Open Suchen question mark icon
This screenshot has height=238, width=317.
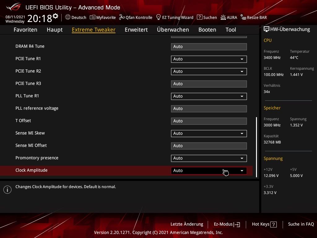[x=200, y=17]
